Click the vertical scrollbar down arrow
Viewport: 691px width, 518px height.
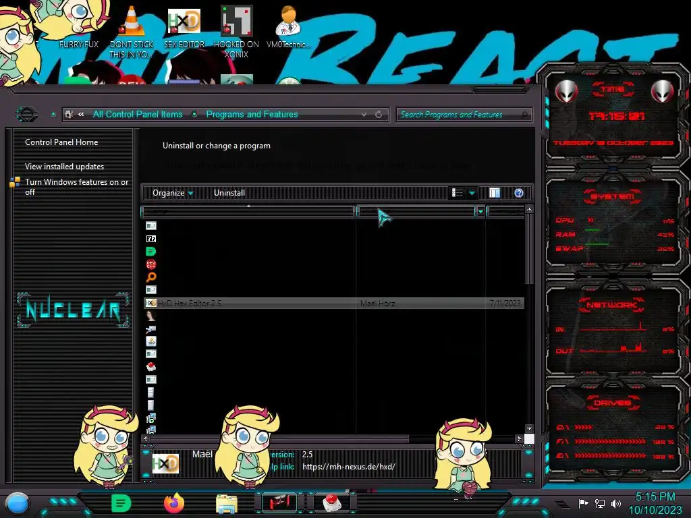pyautogui.click(x=529, y=428)
